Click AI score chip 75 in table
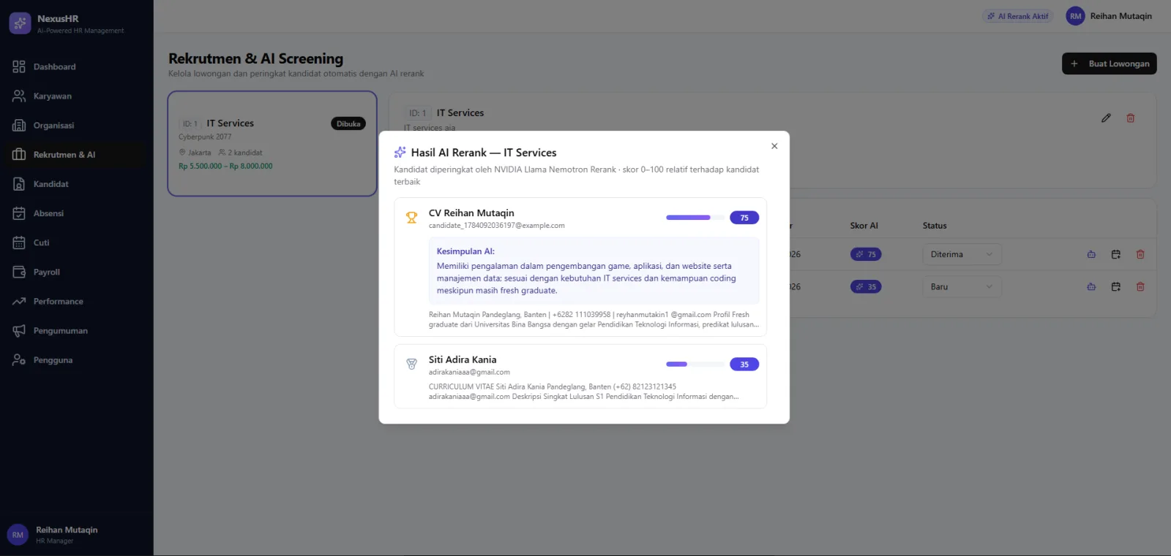Viewport: 1171px width, 556px height. tap(866, 254)
